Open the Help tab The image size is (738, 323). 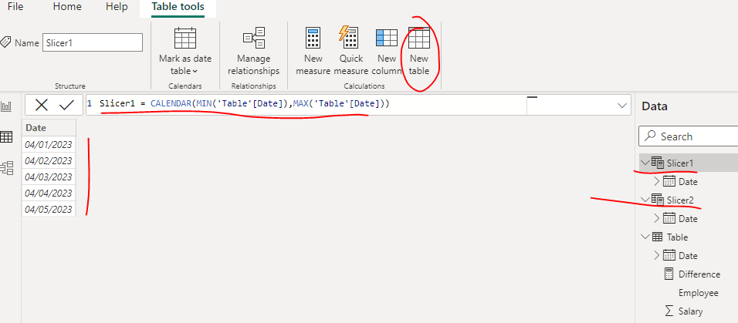pyautogui.click(x=117, y=7)
